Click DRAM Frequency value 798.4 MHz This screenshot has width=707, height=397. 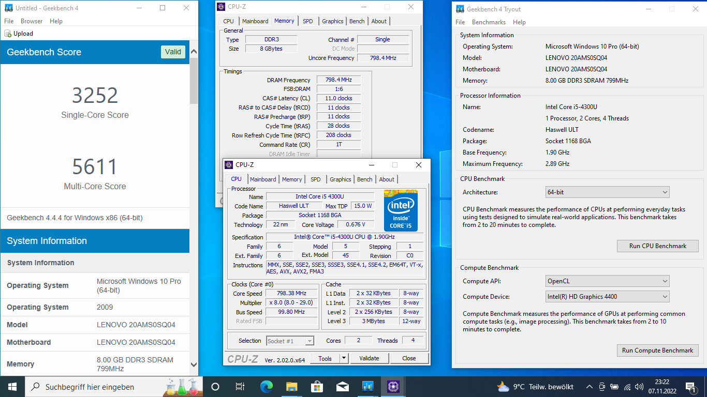pos(338,80)
